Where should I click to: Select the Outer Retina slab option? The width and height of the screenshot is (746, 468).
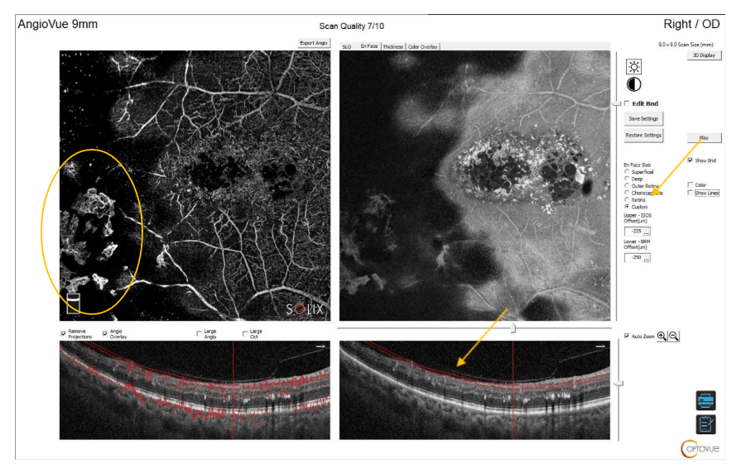627,186
